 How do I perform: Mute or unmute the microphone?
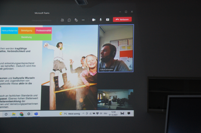pyautogui.click(x=100, y=20)
